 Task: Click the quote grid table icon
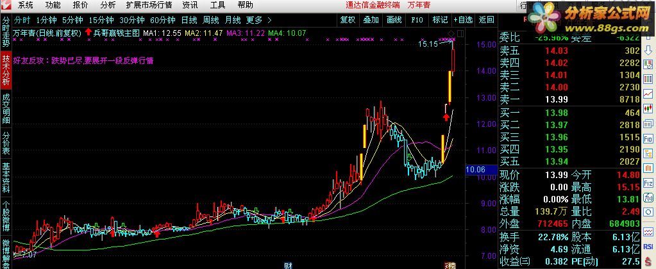pos(648,79)
